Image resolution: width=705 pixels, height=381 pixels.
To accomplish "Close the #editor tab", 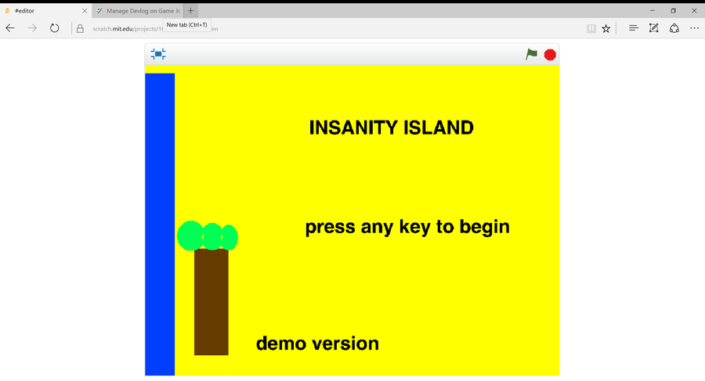I will pyautogui.click(x=84, y=11).
